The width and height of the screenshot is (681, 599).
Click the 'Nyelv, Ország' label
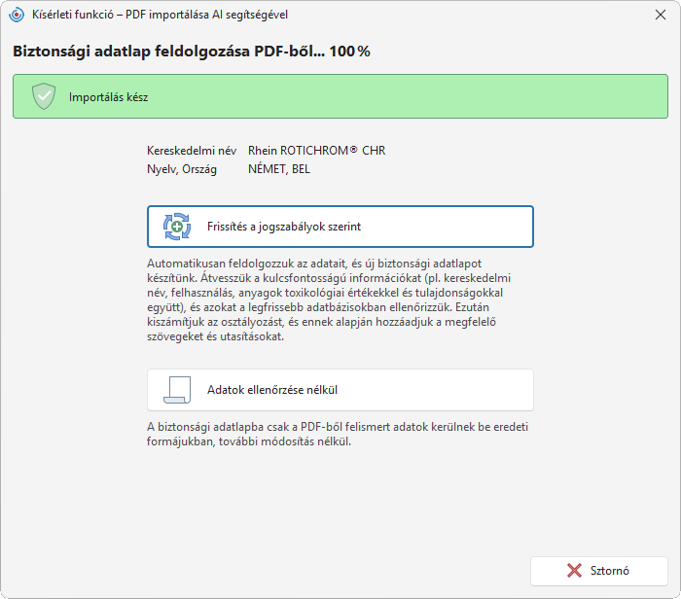click(x=182, y=169)
